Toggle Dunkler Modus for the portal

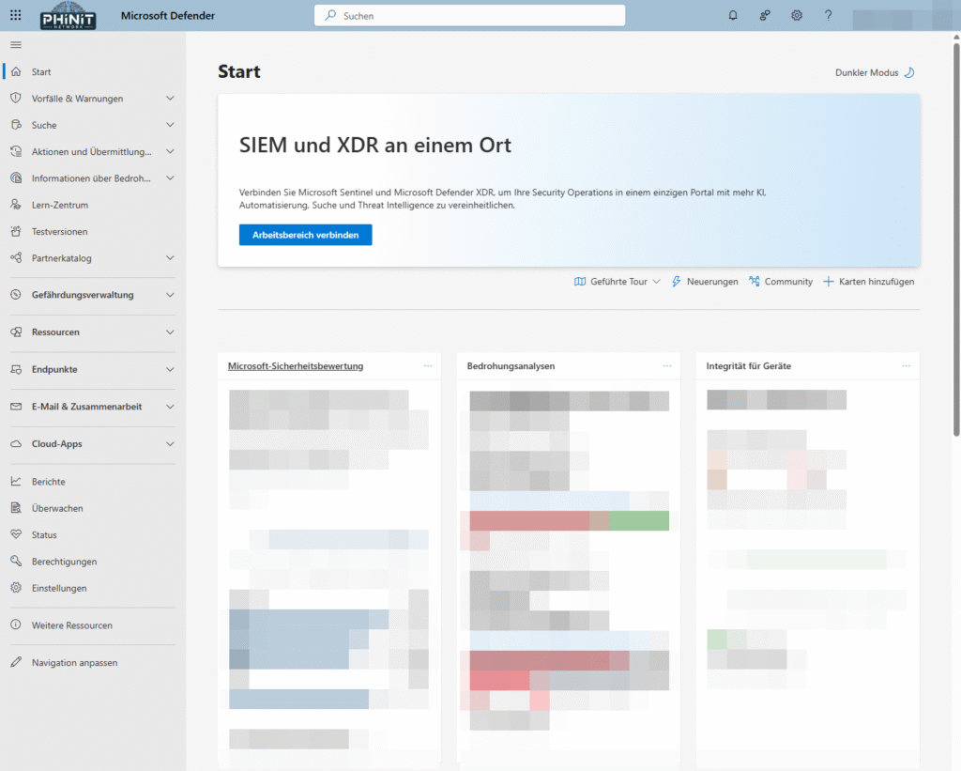873,72
